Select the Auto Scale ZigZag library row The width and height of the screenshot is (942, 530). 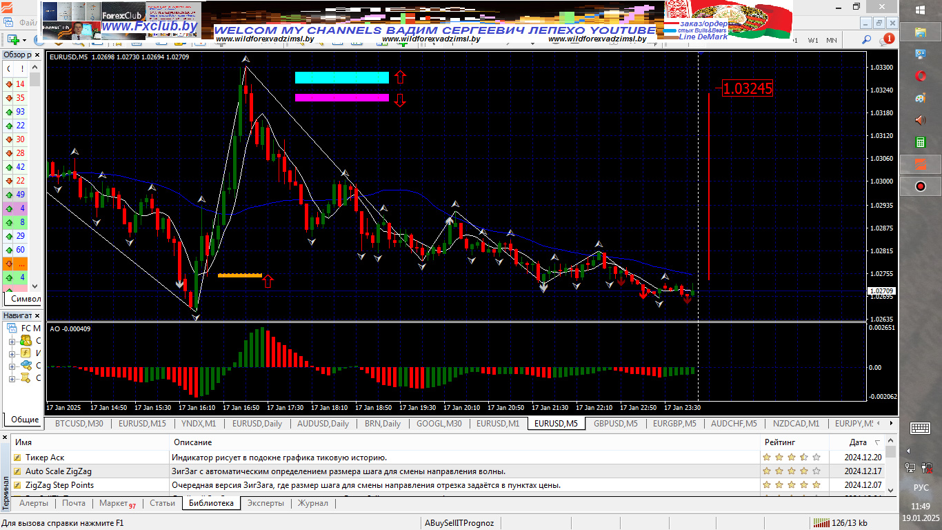tap(448, 471)
